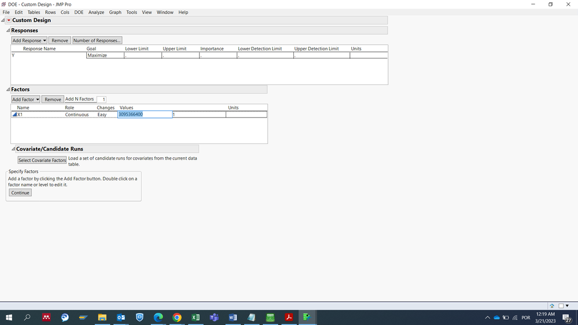The image size is (578, 325).
Task: Open Microsoft Teams from taskbar
Action: (214, 317)
